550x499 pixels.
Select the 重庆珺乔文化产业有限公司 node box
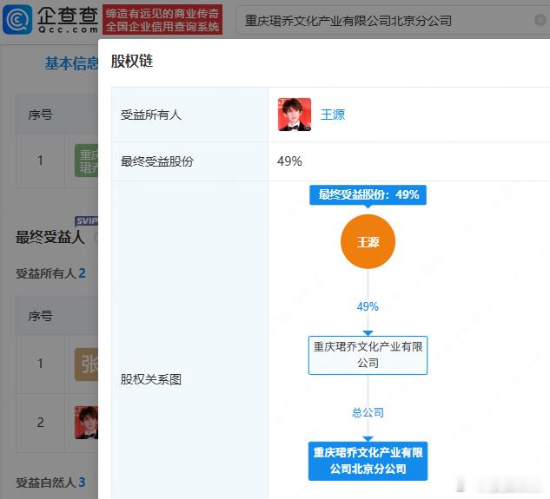(x=368, y=355)
